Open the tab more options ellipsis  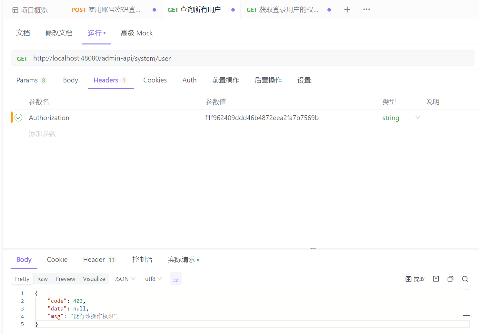366,9
